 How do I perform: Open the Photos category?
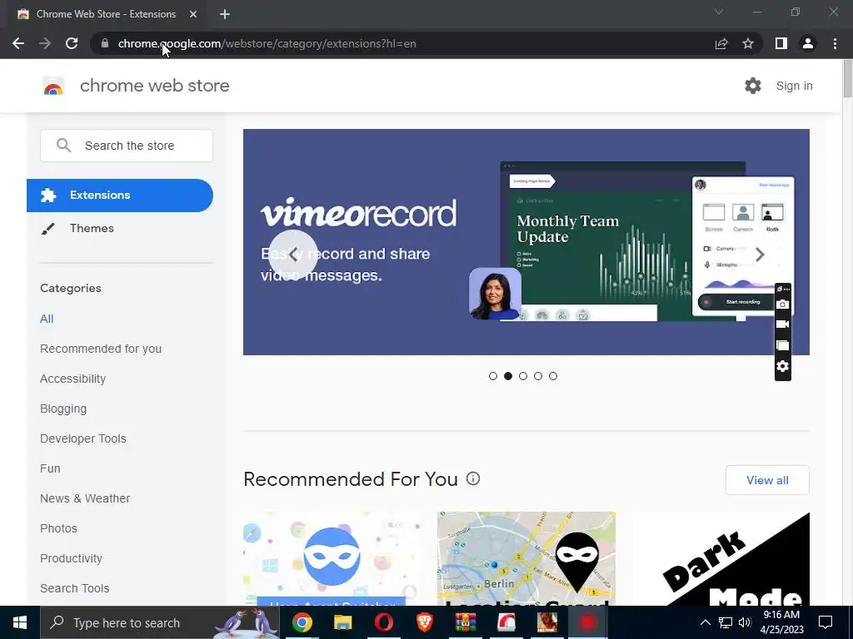(59, 528)
